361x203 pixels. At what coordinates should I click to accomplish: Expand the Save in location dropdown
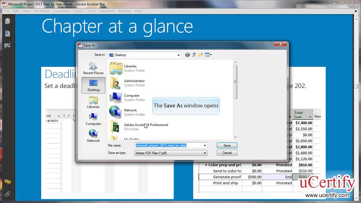(x=178, y=55)
